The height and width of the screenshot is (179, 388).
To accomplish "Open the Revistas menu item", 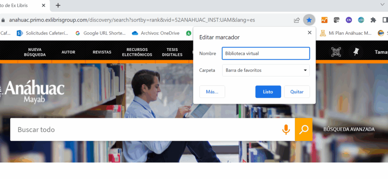I will coord(102,52).
